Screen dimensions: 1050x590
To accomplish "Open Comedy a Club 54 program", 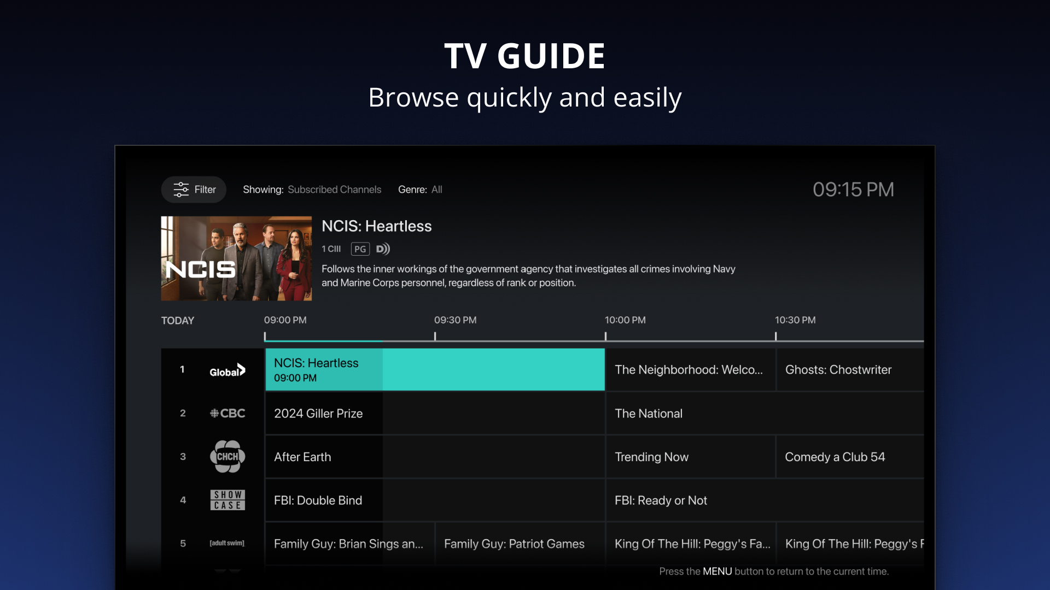I will pos(850,457).
